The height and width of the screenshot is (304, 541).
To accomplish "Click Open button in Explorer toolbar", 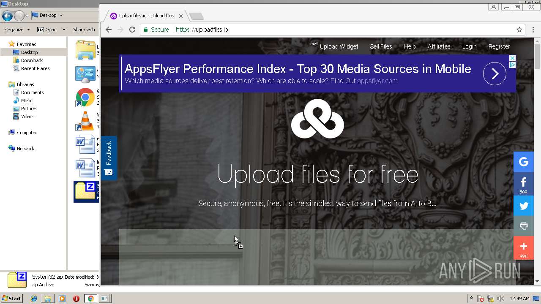I will coord(47,30).
